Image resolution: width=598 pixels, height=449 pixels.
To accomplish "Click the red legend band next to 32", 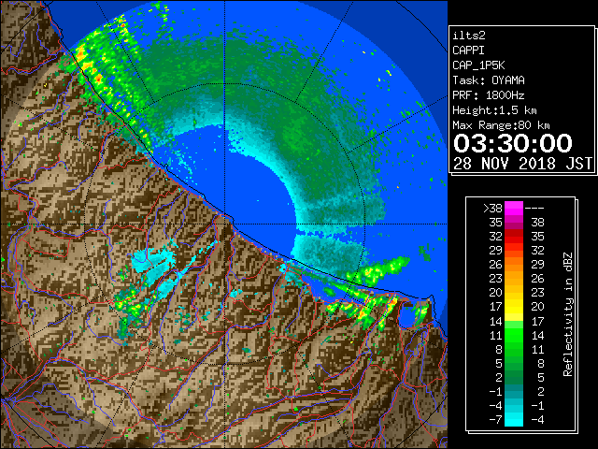I will coord(514,237).
